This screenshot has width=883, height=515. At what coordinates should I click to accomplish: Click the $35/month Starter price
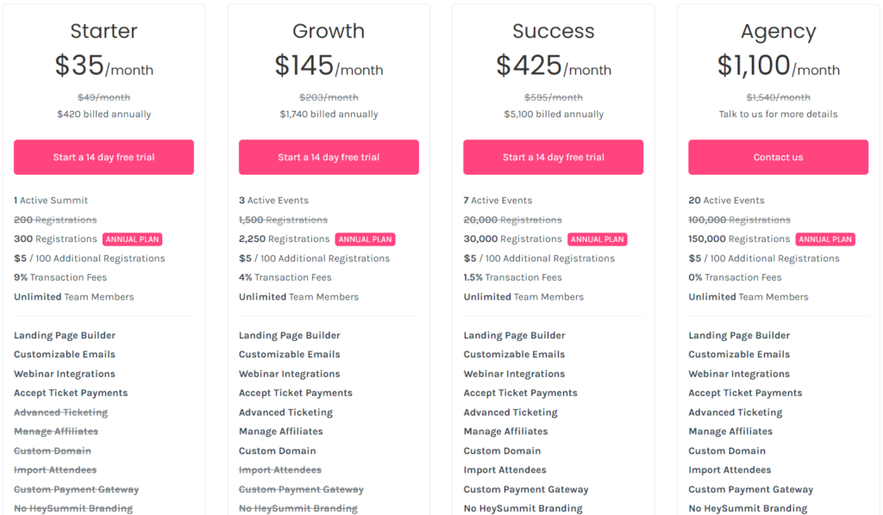coord(103,65)
